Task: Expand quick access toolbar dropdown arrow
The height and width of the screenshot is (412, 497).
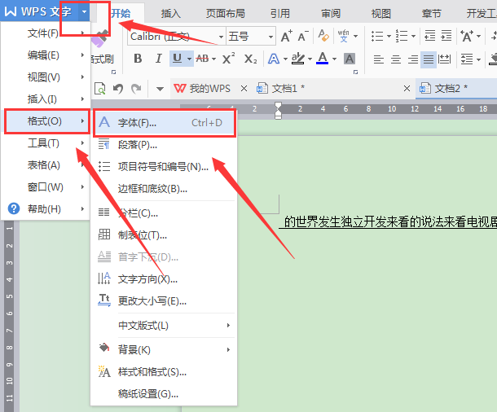Action: click(160, 89)
